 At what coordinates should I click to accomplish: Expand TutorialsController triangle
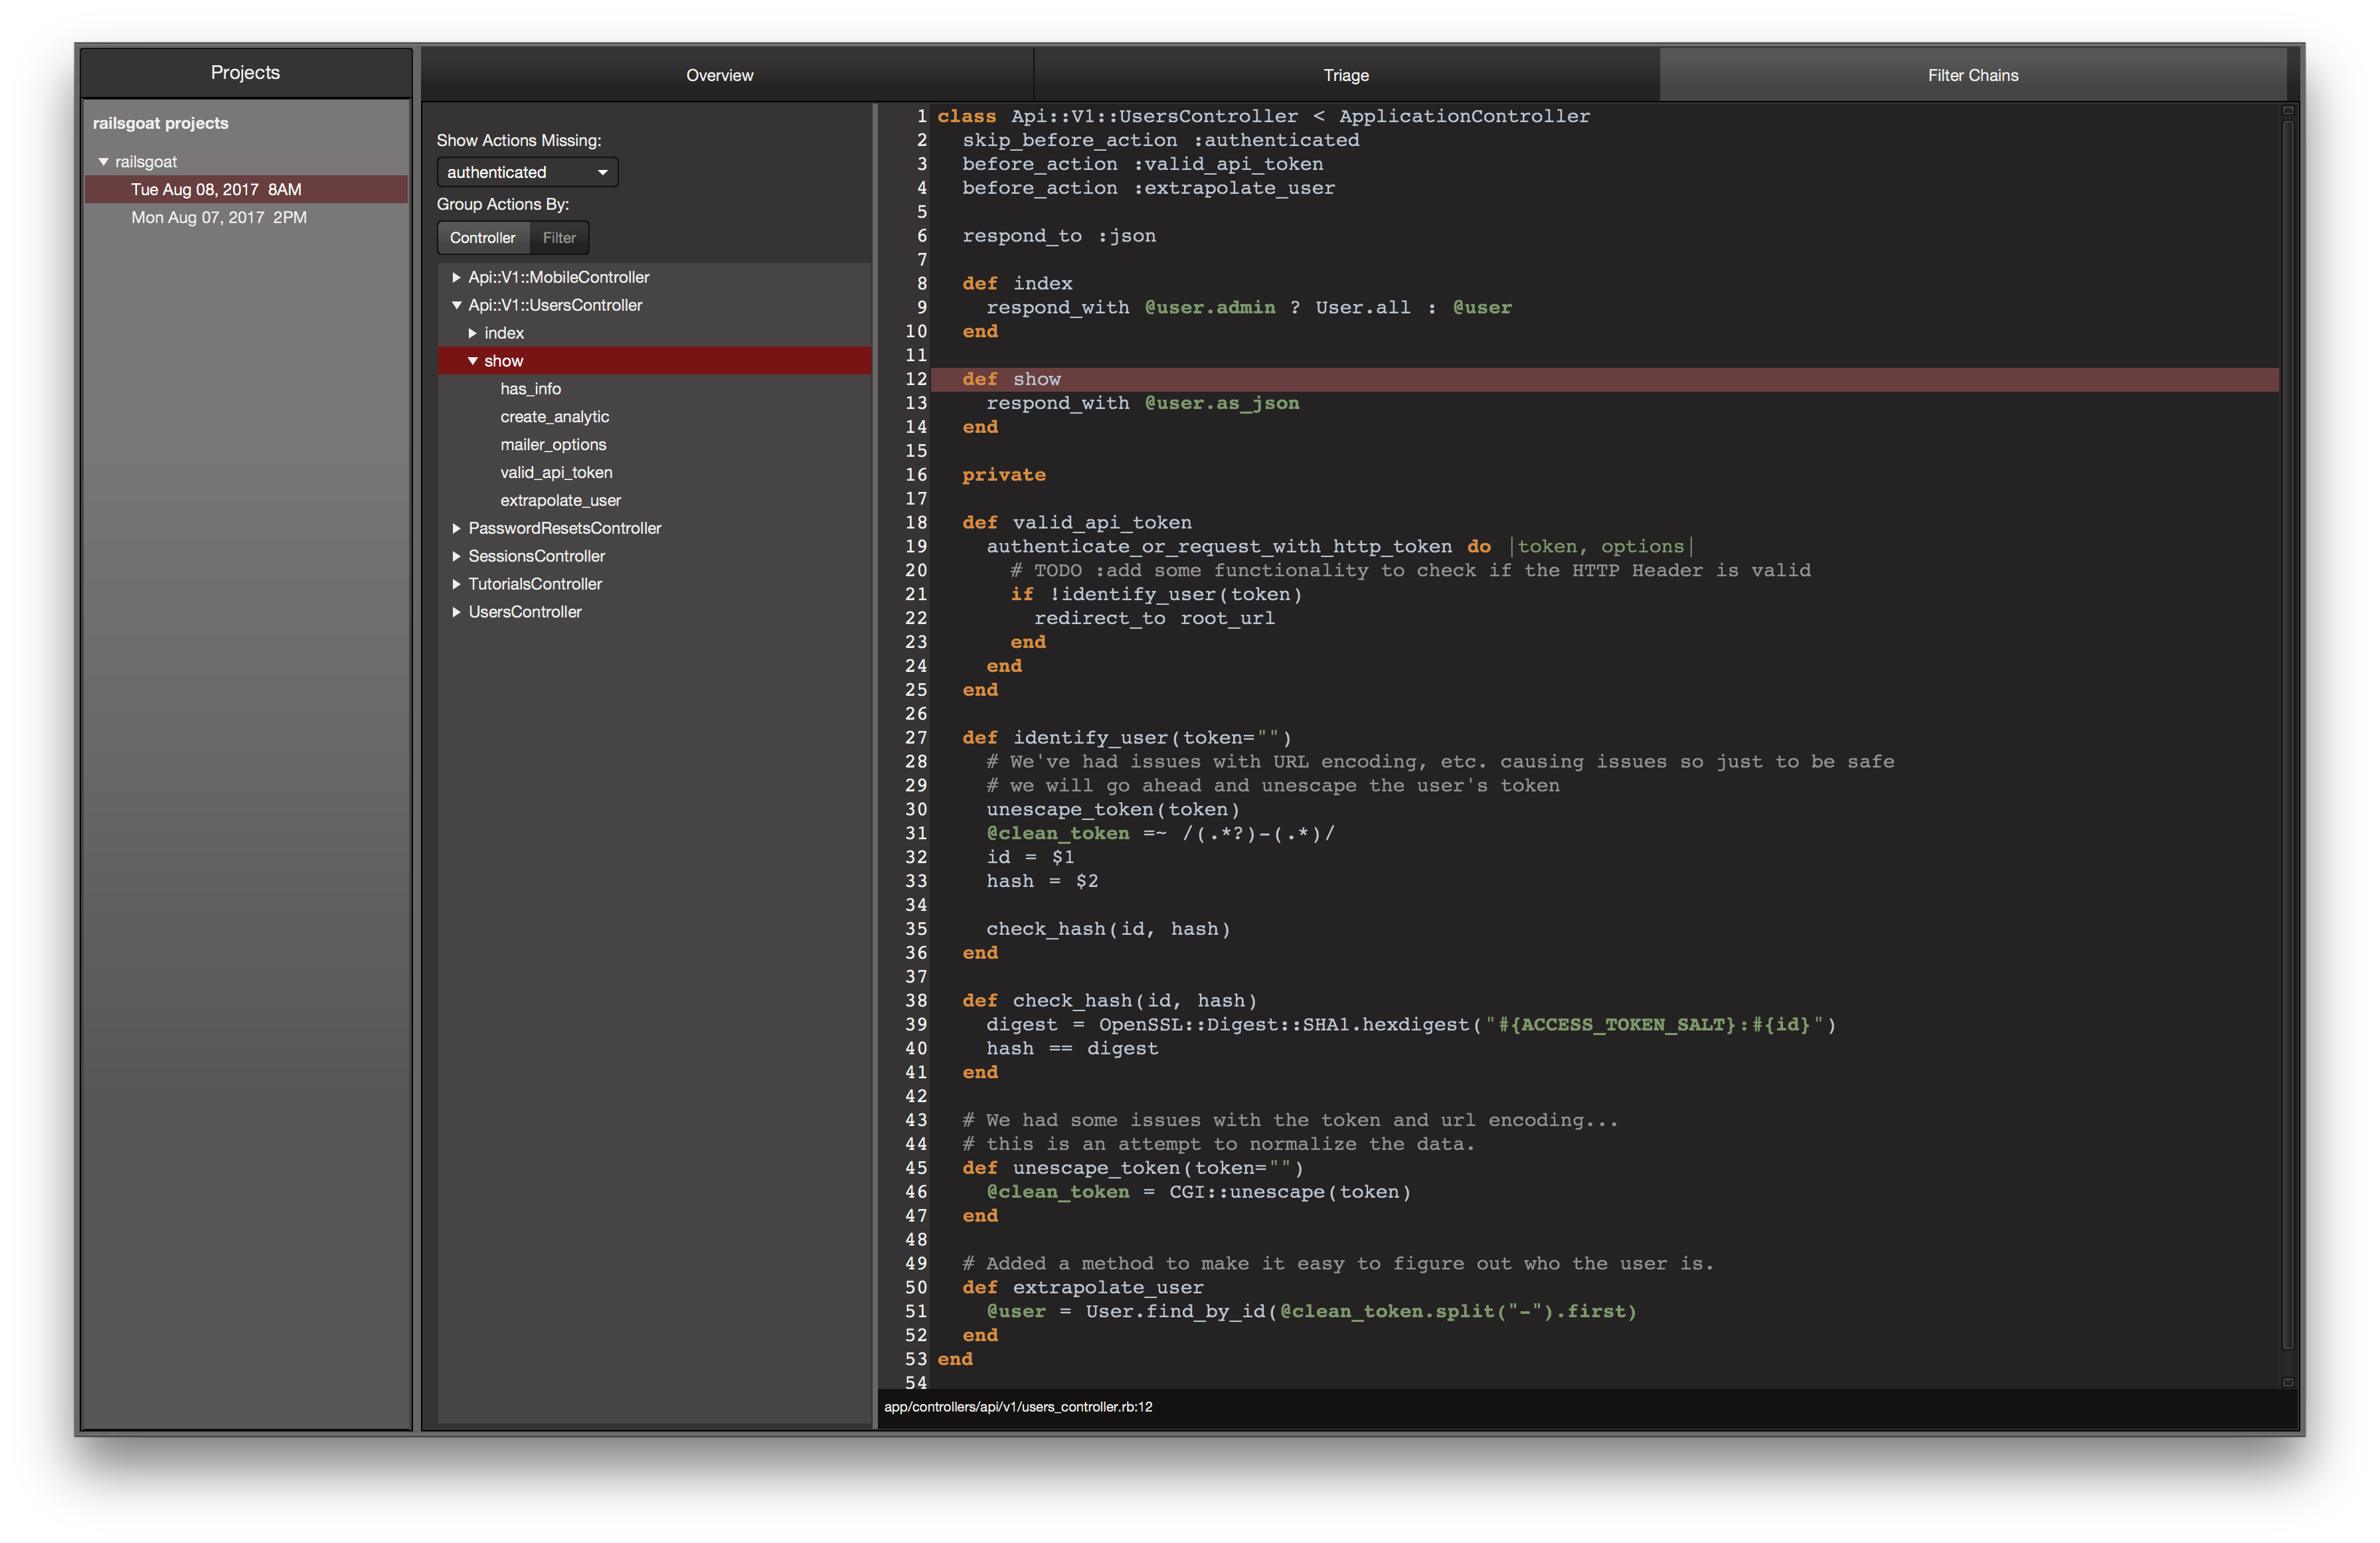coord(456,584)
